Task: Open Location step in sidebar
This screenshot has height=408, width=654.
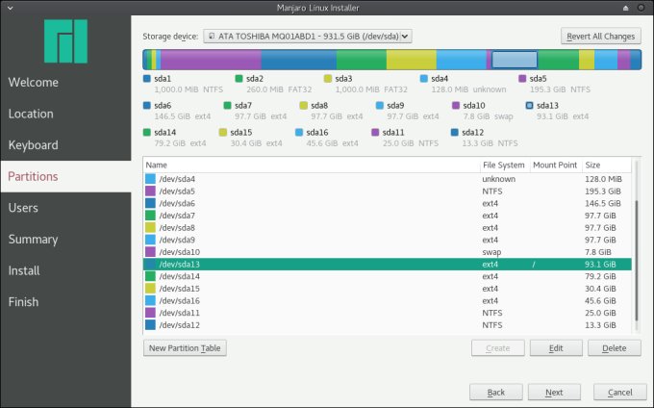Action: [x=66, y=114]
